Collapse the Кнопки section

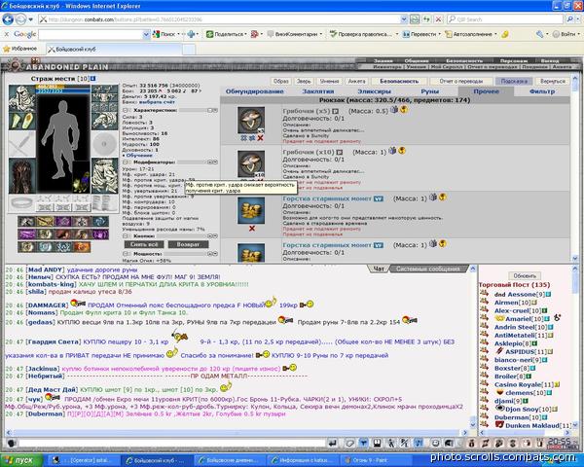coord(126,236)
